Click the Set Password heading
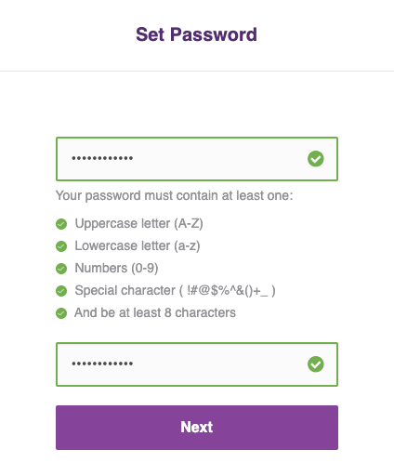The height and width of the screenshot is (476, 394). (x=196, y=34)
